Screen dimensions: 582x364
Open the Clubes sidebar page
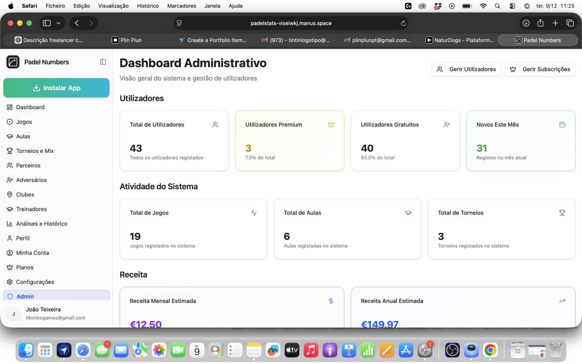pos(56,195)
